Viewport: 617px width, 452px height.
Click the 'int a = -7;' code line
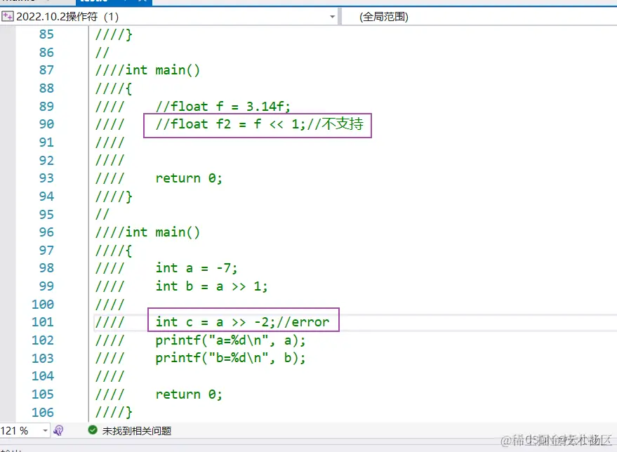tap(197, 268)
